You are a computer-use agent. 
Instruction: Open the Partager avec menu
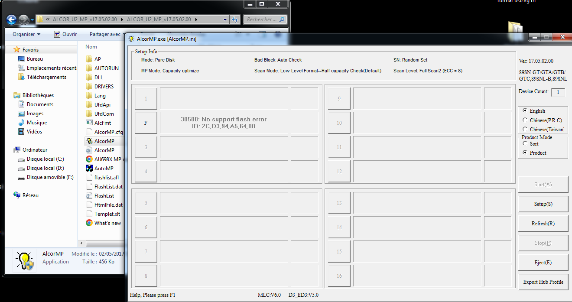coord(107,34)
